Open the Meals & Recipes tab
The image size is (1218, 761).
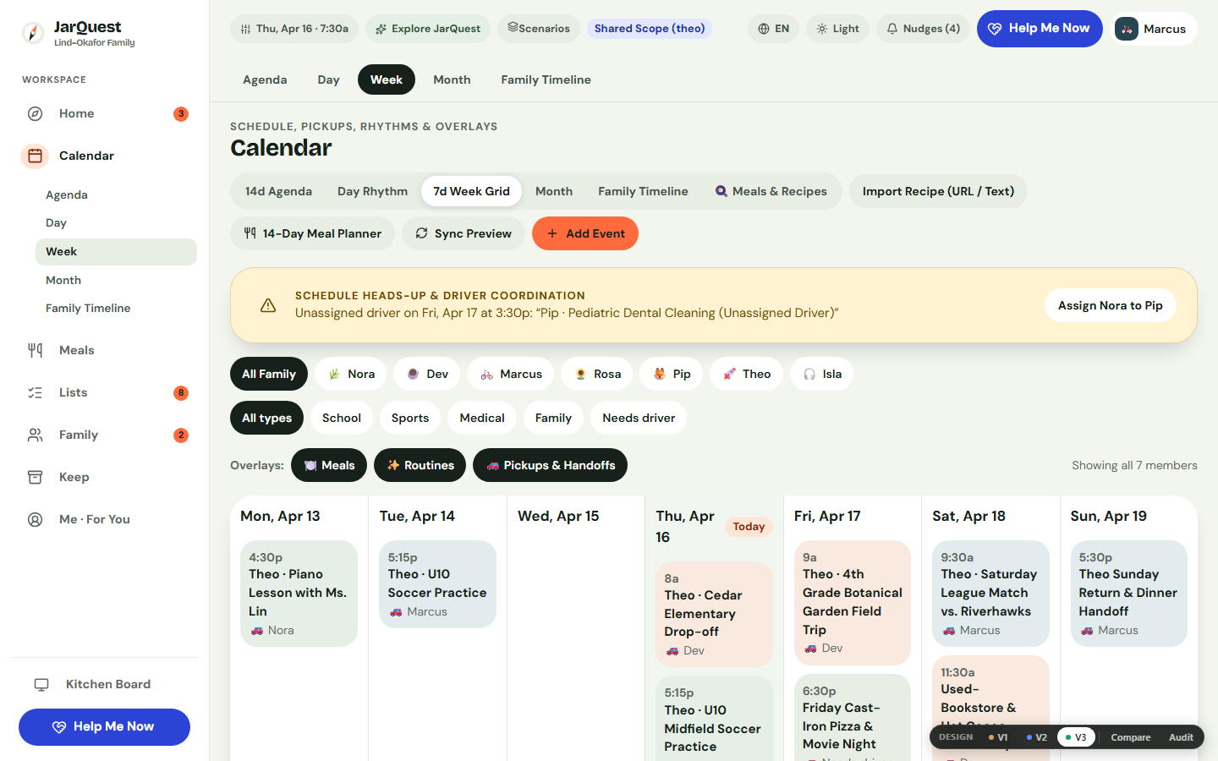(771, 191)
